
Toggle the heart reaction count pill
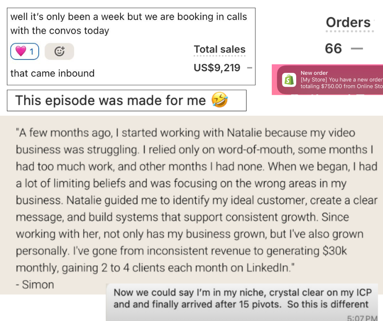click(25, 52)
